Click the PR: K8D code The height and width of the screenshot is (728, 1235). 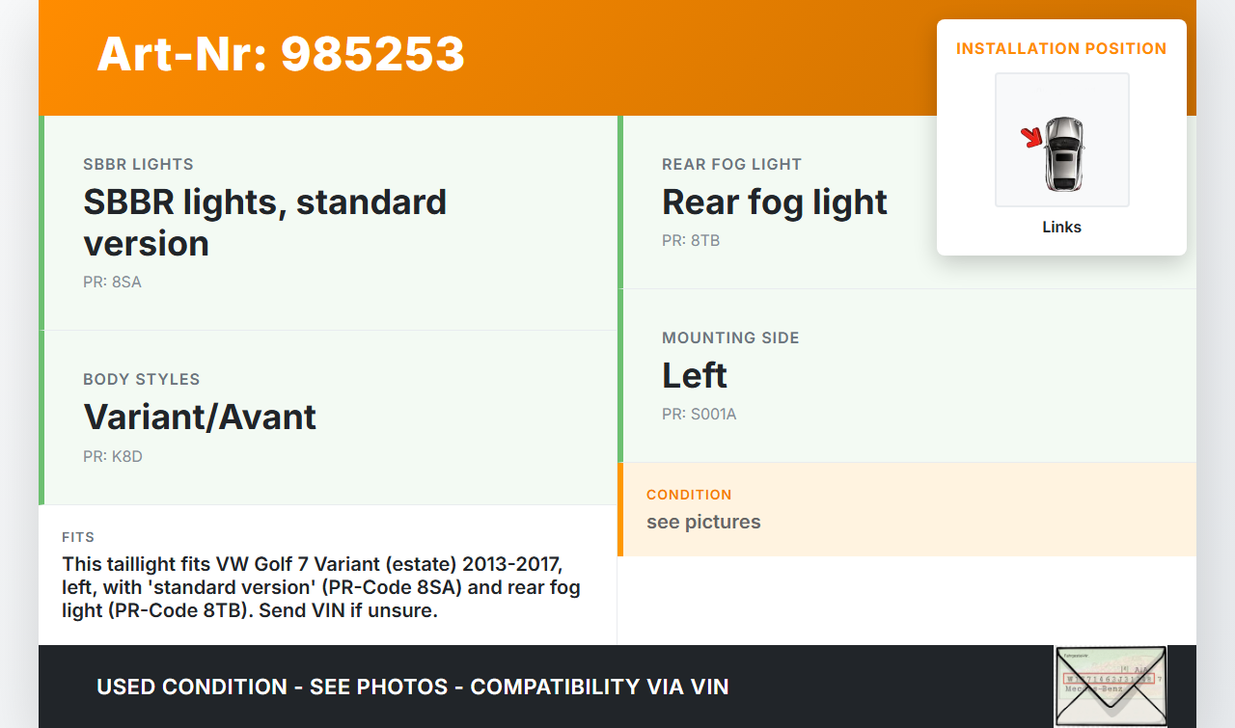pyautogui.click(x=113, y=457)
